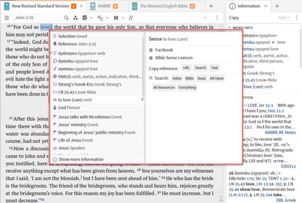This screenshot has height=203, width=302.
Task: Click the reading plan checkmark icon
Action: [x=85, y=18]
